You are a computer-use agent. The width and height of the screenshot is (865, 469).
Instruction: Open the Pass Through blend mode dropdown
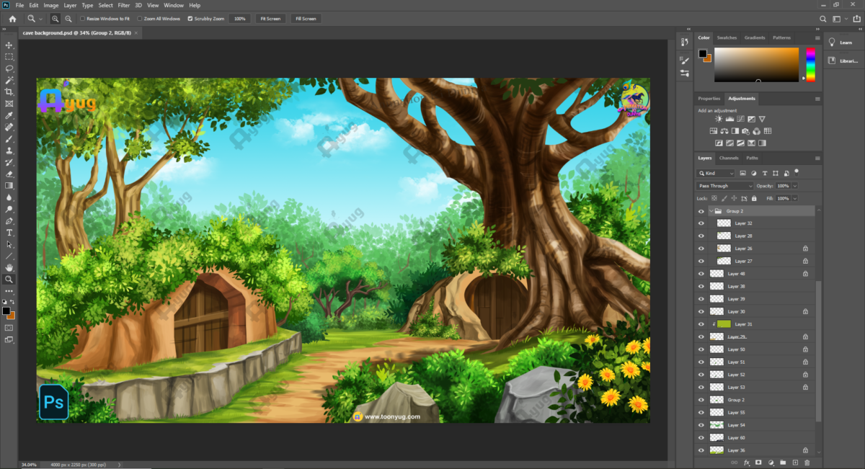coord(725,186)
